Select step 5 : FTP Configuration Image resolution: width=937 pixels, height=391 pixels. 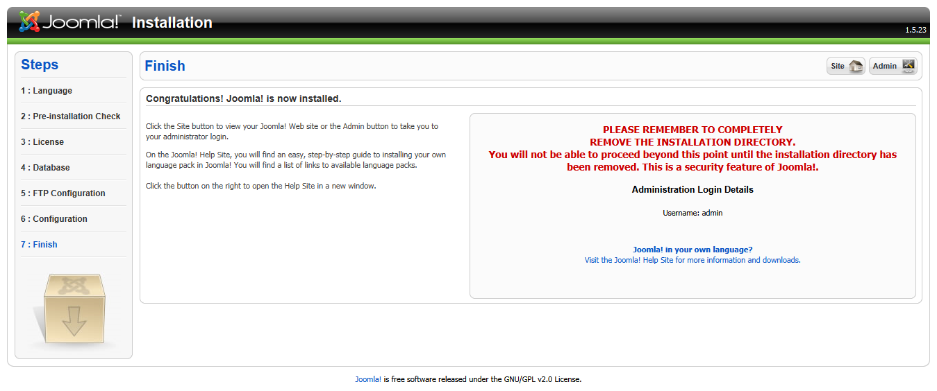pos(63,193)
